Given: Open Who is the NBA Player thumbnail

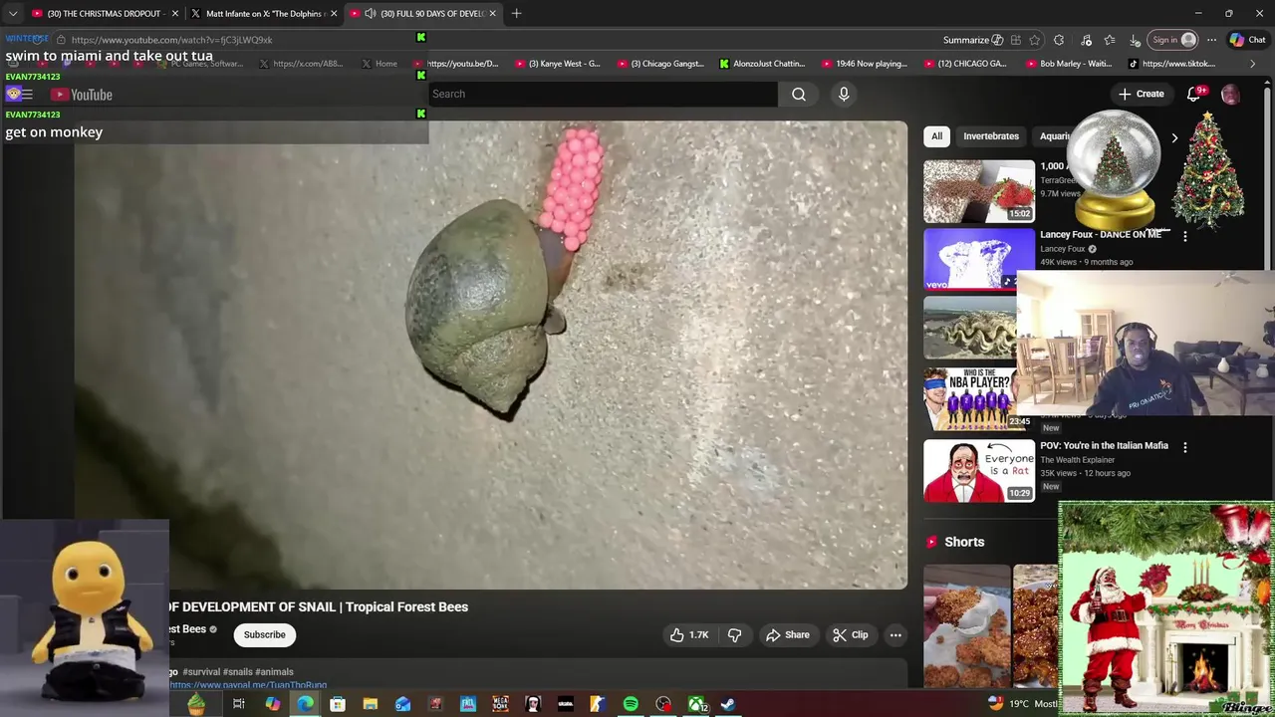Looking at the screenshot, I should (x=972, y=398).
